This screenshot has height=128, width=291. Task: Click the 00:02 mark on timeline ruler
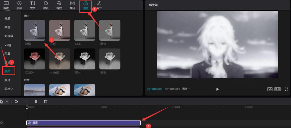pos(104,107)
